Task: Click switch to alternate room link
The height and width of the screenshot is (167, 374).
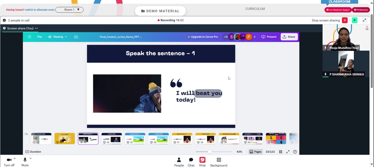Action: 40,10
